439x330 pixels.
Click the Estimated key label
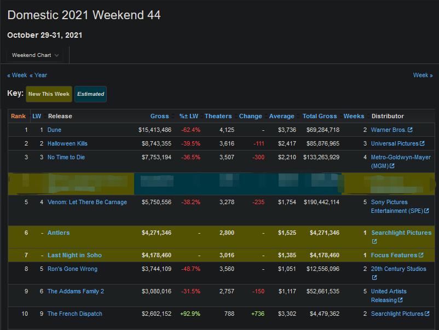click(x=91, y=94)
